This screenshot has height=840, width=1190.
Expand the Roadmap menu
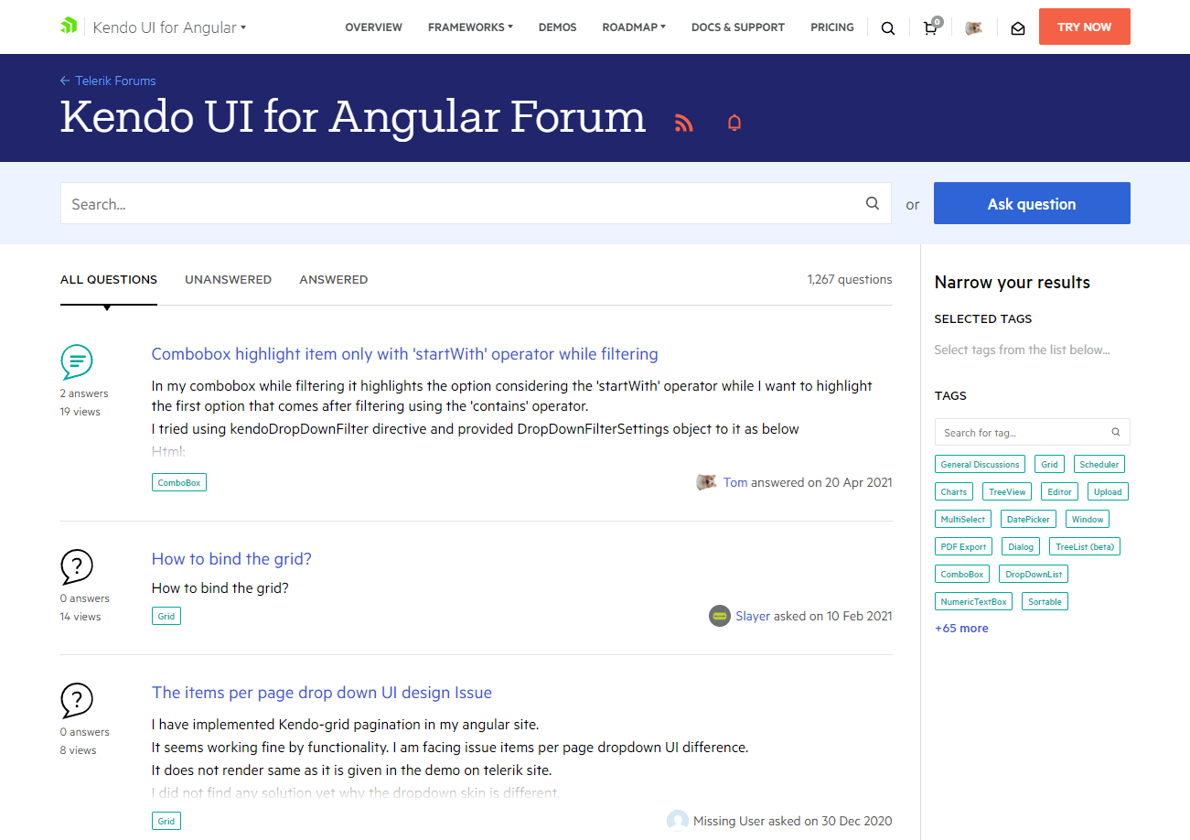[x=634, y=27]
